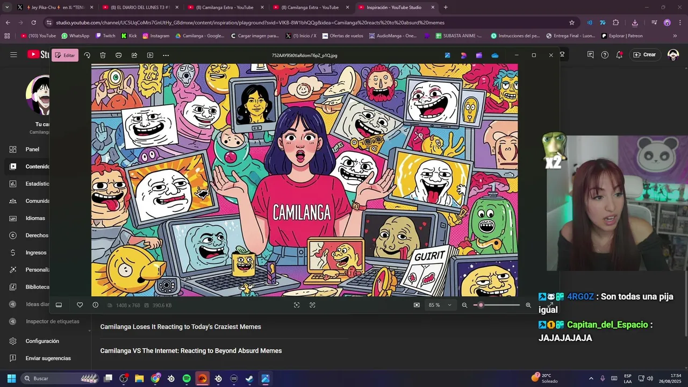Screen dimensions: 688x387
Task: Zoom out with the minus magnifier
Action: (464, 305)
